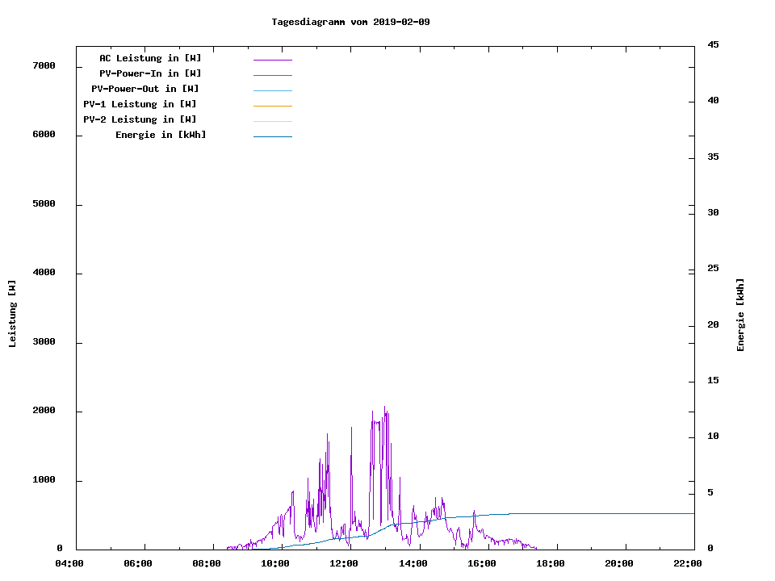Click the Energie [kWh] right axis title
The height and width of the screenshot is (581, 775).
(740, 315)
